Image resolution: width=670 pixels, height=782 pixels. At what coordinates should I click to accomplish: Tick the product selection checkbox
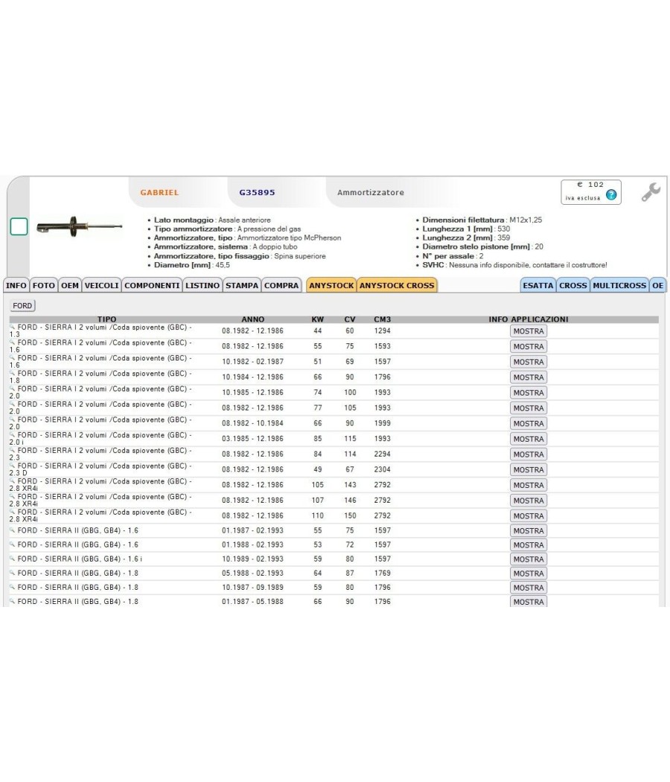(19, 226)
